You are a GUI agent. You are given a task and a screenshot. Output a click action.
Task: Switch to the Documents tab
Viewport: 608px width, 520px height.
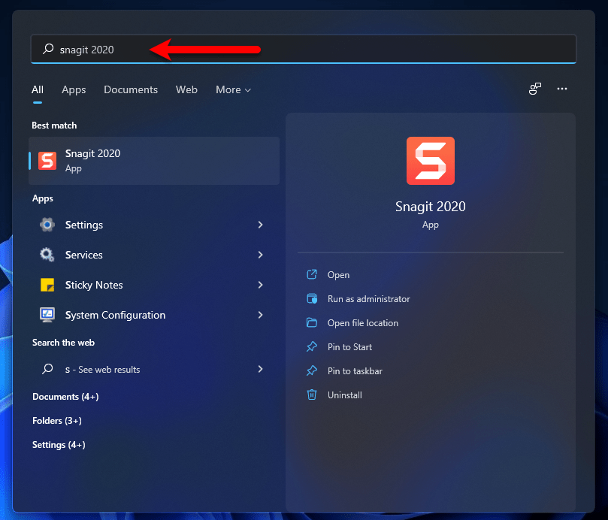131,89
